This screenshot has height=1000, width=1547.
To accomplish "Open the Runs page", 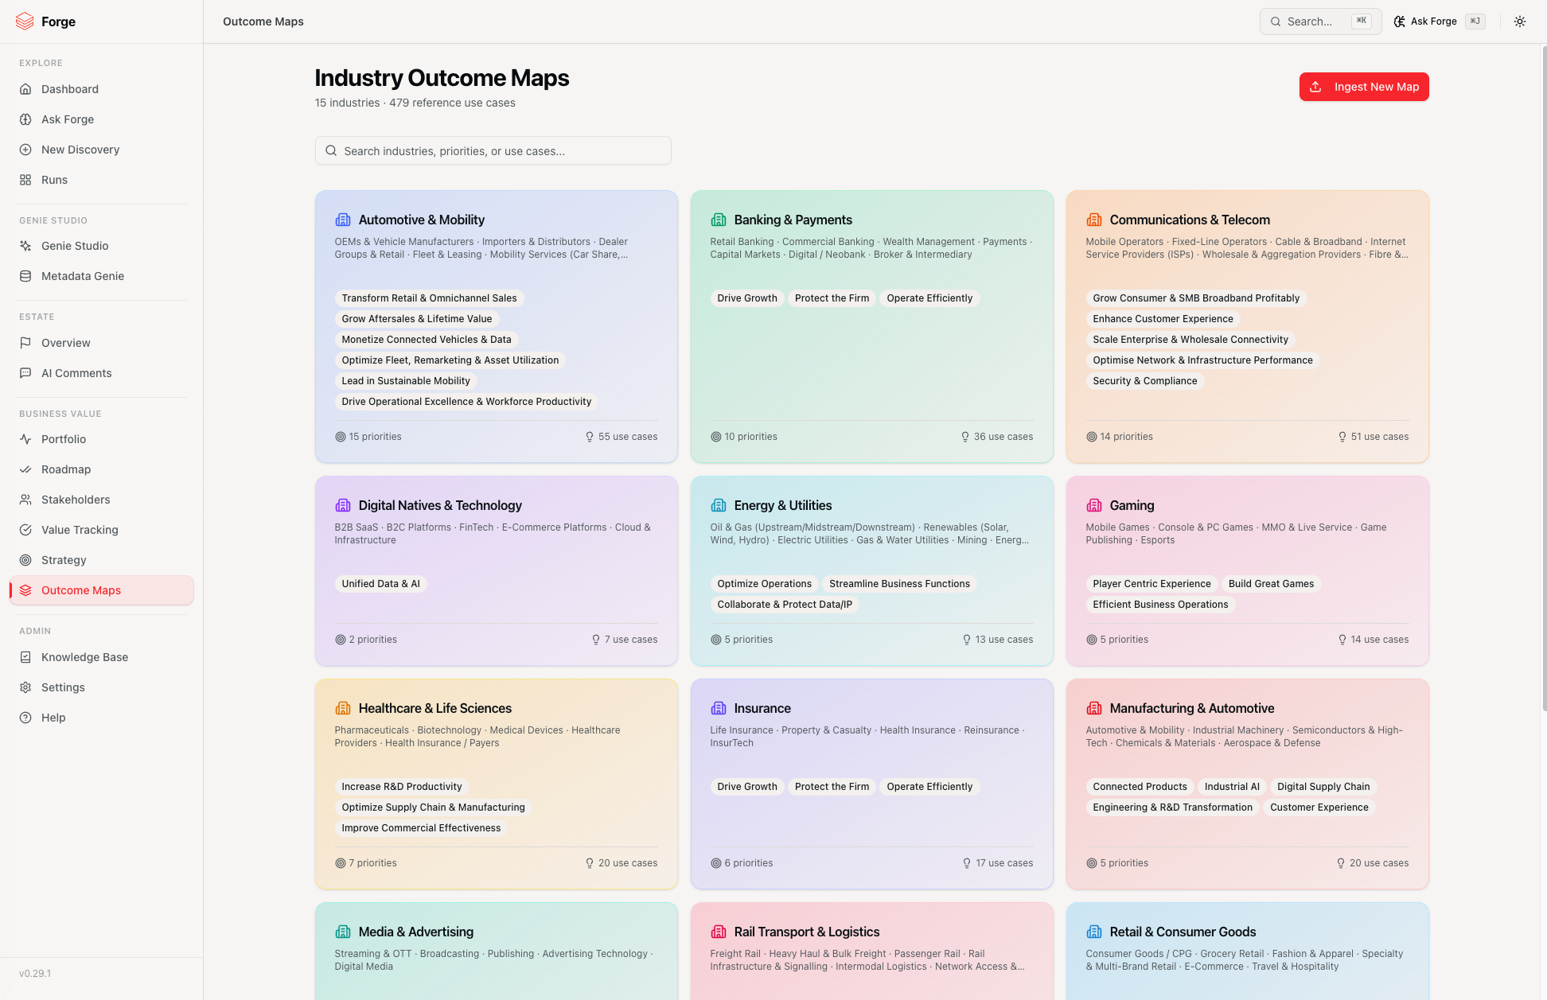I will pyautogui.click(x=102, y=180).
